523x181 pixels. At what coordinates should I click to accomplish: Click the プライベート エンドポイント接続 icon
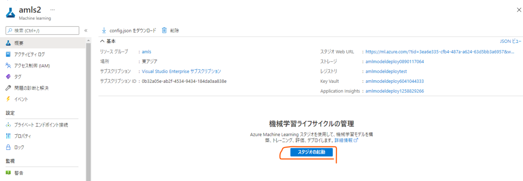click(8, 125)
